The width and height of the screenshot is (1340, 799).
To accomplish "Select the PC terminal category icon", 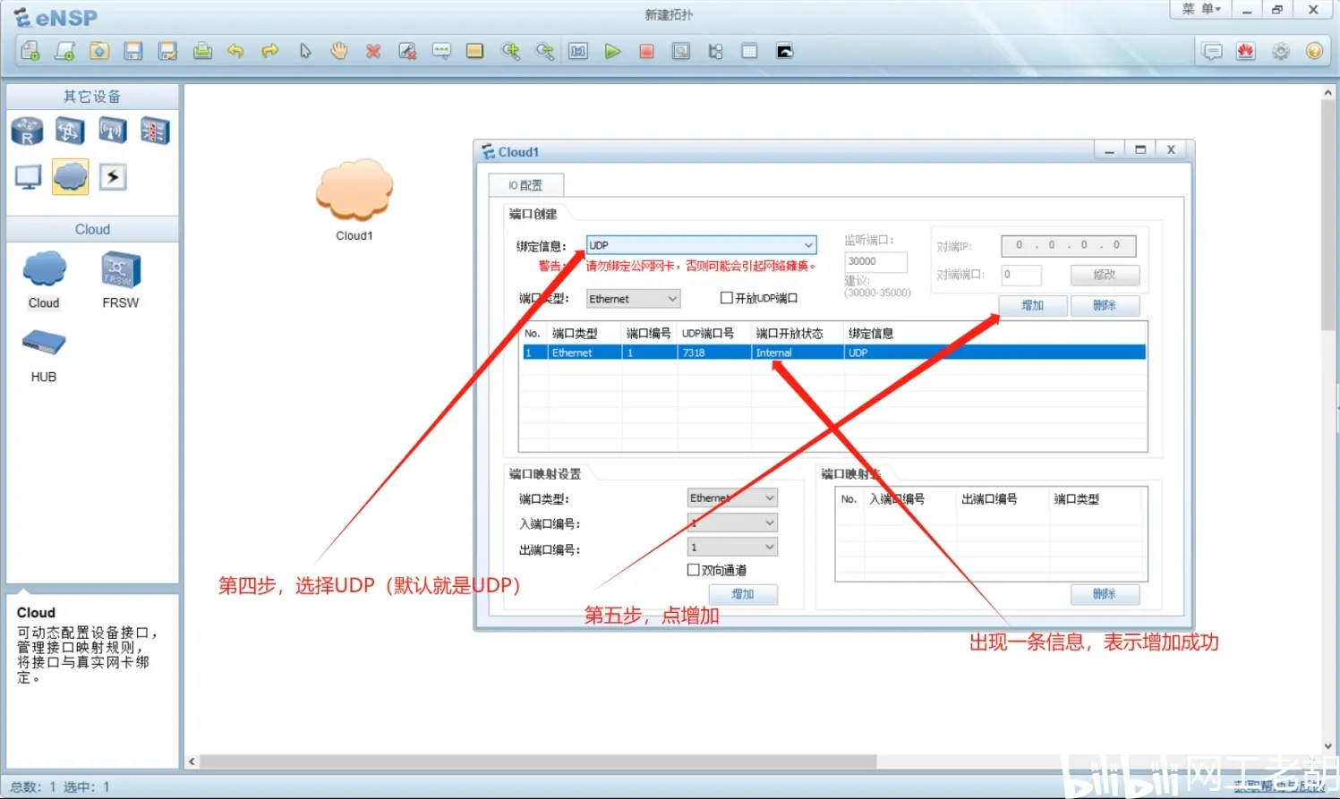I will tap(28, 177).
